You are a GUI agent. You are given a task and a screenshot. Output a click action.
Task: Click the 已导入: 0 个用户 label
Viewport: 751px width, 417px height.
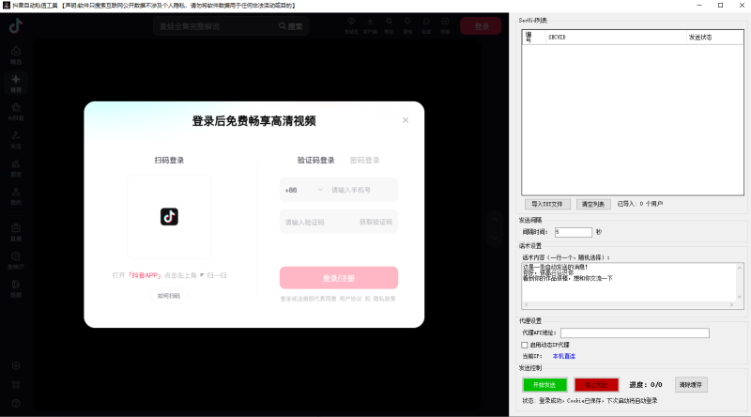coord(640,204)
